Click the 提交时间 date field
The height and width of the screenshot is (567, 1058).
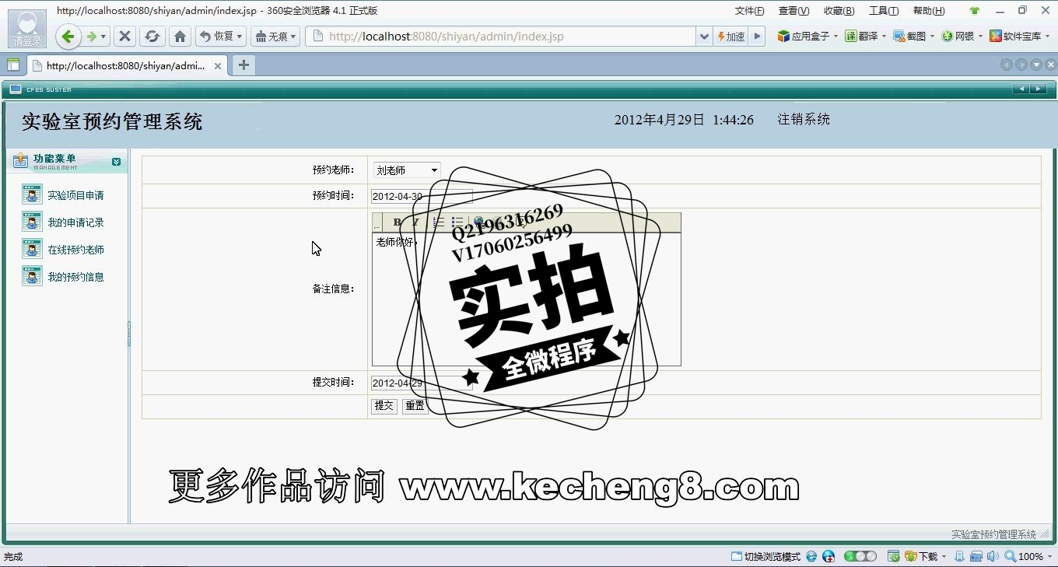tap(422, 383)
